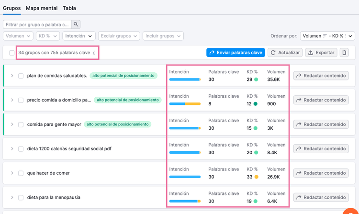Click the Enviar palabras clave button
Image resolution: width=359 pixels, height=214 pixels.
pos(236,53)
